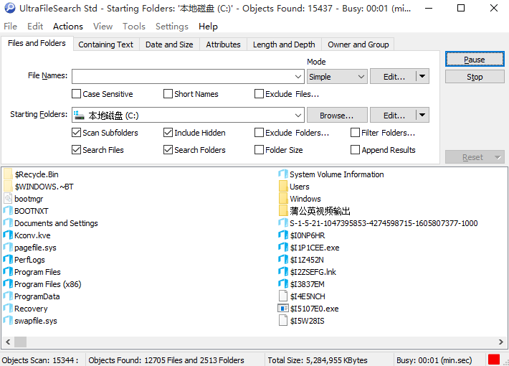Click the bootmgr file icon
This screenshot has height=366, width=509.
tap(8, 199)
